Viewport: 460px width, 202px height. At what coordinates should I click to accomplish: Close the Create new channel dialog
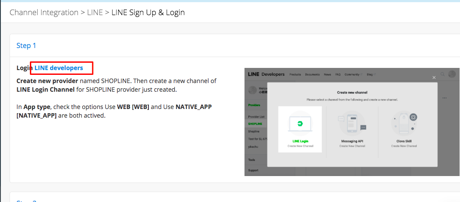(x=434, y=77)
